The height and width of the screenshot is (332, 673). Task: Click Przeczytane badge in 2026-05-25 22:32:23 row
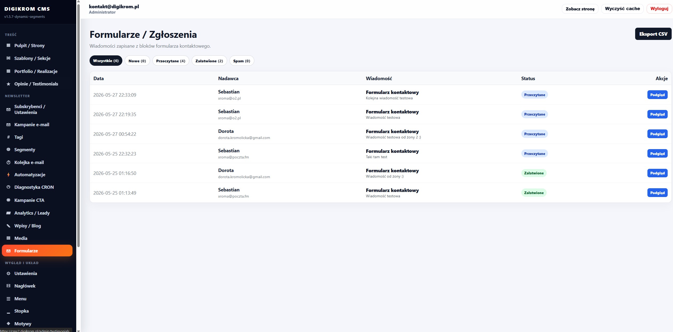pos(534,154)
